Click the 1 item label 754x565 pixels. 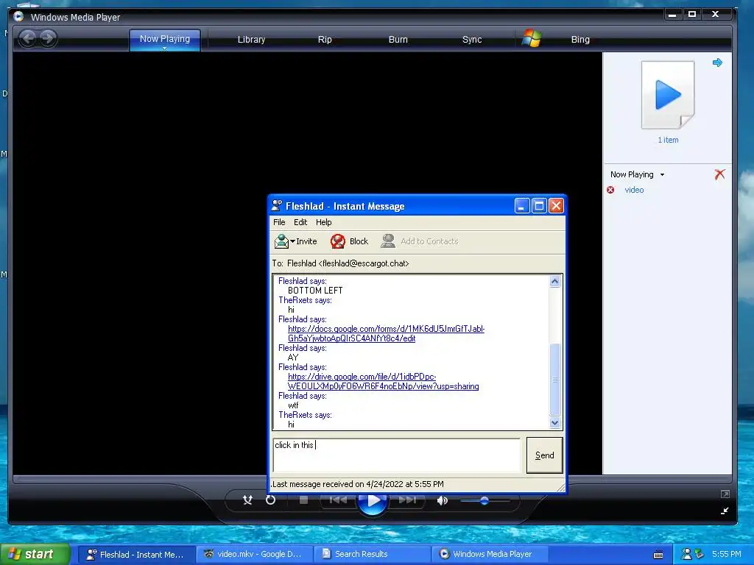tap(668, 140)
